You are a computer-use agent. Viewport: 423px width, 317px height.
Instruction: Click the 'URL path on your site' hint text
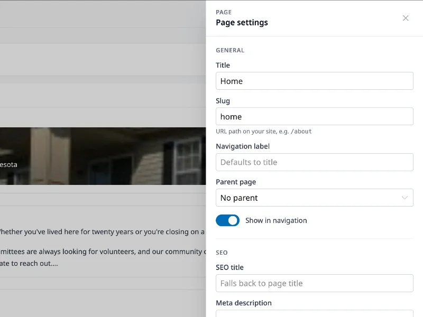pyautogui.click(x=263, y=132)
